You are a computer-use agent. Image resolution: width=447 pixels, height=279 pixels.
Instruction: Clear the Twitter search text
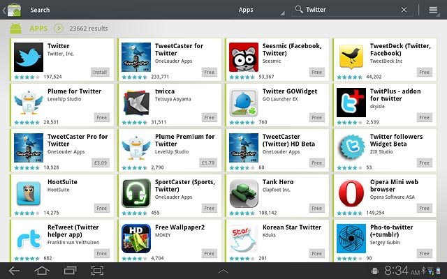coord(404,10)
